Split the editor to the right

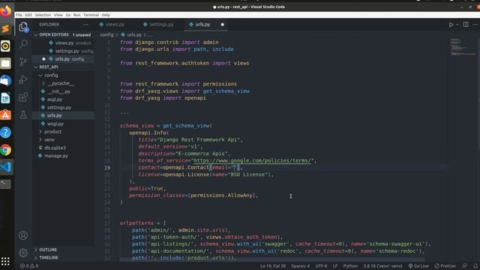[x=466, y=25]
